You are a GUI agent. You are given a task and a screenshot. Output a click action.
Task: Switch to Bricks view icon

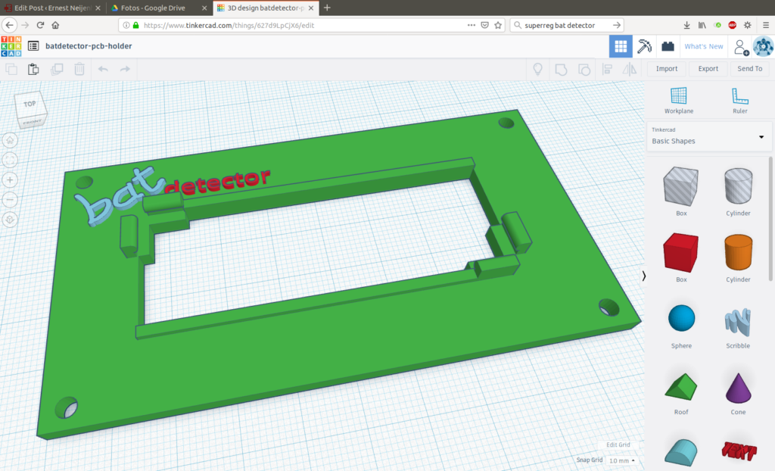tap(668, 46)
